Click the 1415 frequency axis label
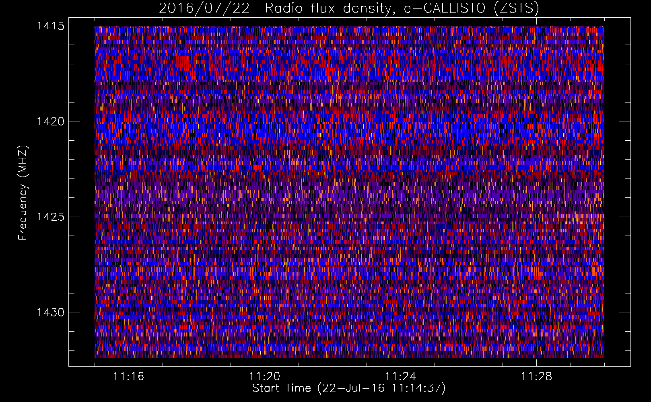 (50, 26)
